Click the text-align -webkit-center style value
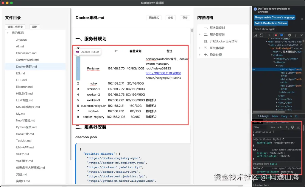 (x=284, y=143)
